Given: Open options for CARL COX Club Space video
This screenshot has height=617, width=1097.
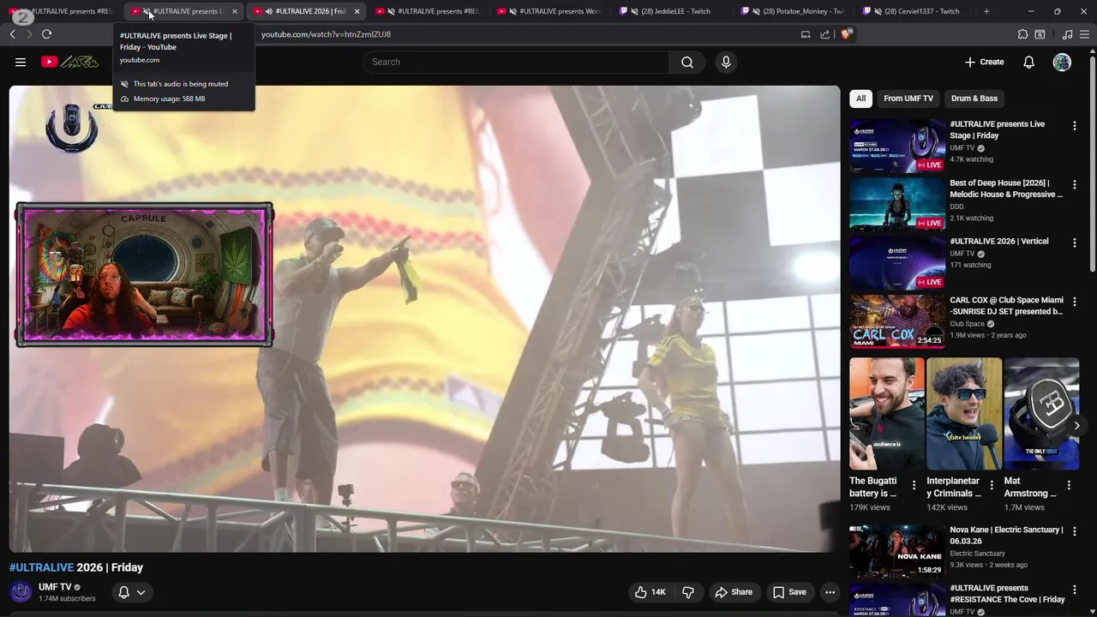Looking at the screenshot, I should point(1074,302).
